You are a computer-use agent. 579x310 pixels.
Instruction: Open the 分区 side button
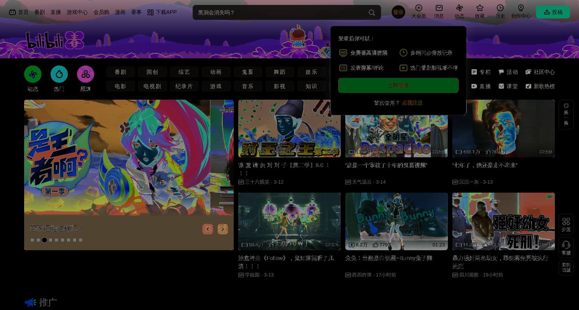[x=566, y=224]
